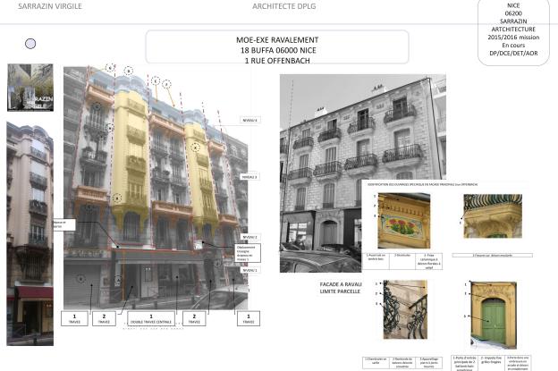
Task: Click the FACADE A RAVALI text
Action: click(341, 284)
